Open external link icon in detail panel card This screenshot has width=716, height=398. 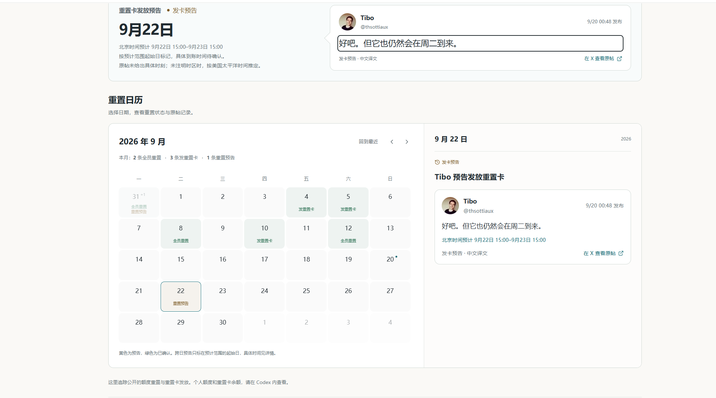coord(621,253)
